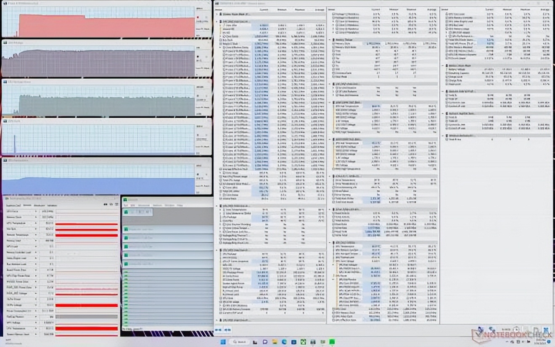
Task: Toggle the checkbox in the bottom blue graph window
Action: (206, 174)
